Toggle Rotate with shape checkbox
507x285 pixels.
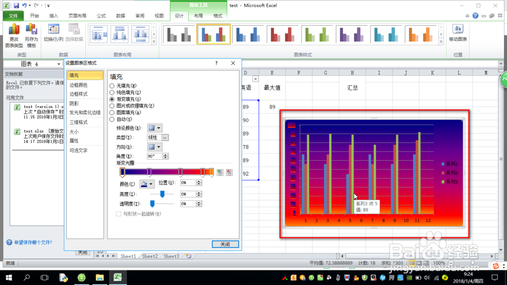[119, 214]
